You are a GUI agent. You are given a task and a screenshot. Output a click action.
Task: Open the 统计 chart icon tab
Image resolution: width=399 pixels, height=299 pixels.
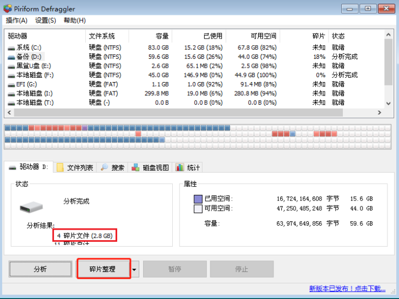[180, 167]
